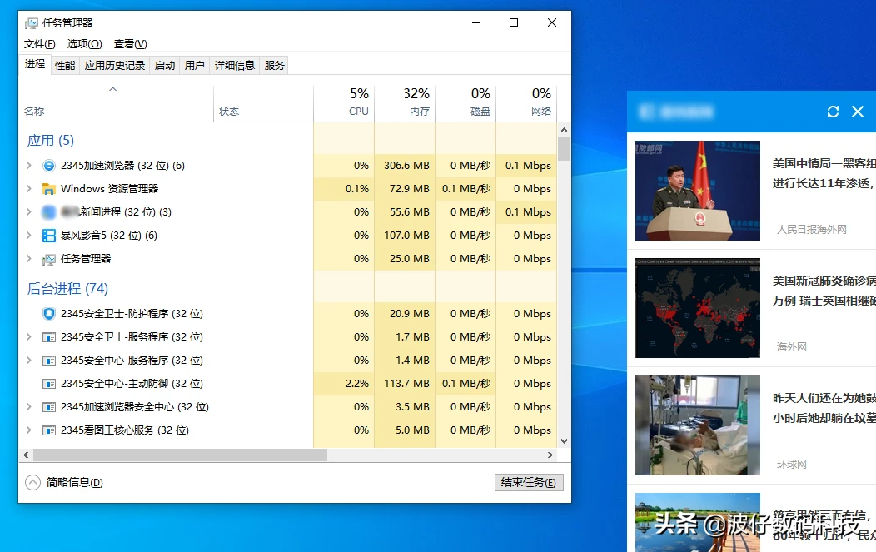Sort processes by CPU column header
The width and height of the screenshot is (876, 552).
(344, 102)
